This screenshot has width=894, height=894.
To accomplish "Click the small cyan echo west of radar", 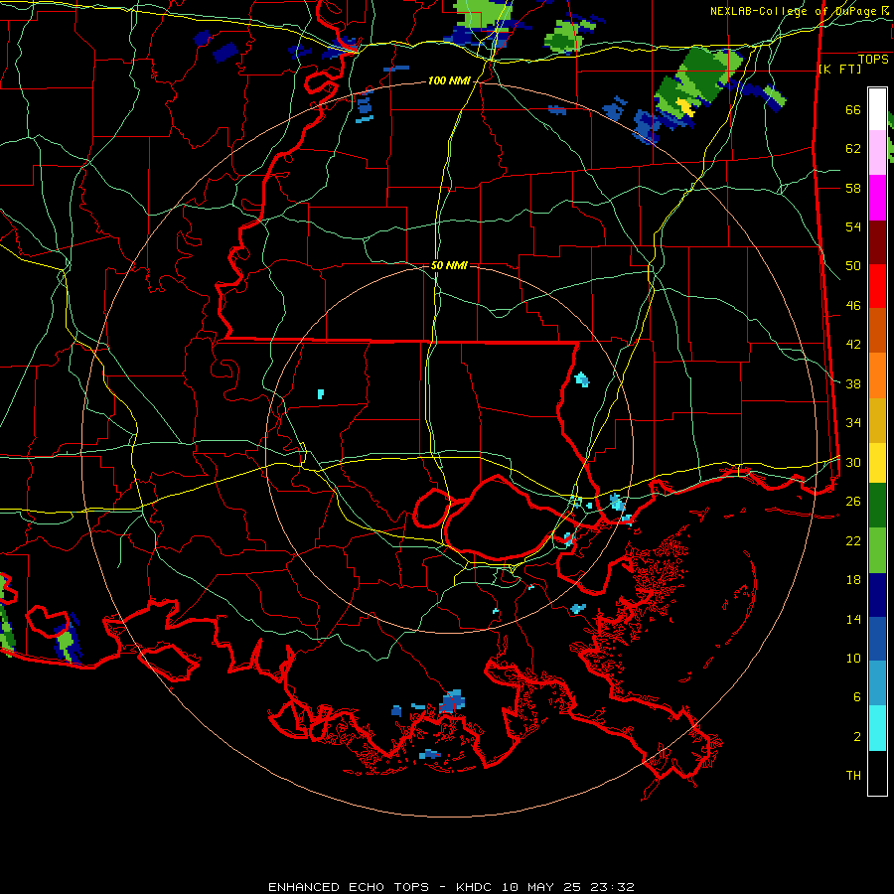I will tap(321, 394).
